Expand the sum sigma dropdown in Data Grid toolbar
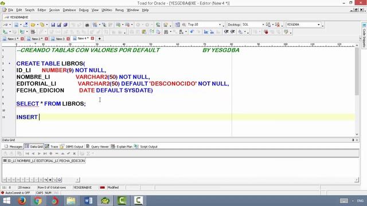 tap(93, 153)
